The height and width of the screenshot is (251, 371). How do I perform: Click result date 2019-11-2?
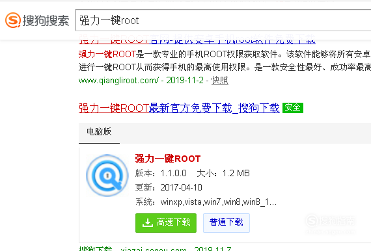(x=185, y=81)
